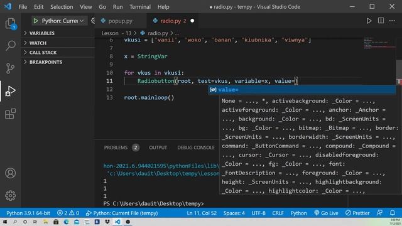Viewport: 402px width, 226px height.
Task: Click the breadcrumb ellipsis symbol
Action: tap(177, 33)
